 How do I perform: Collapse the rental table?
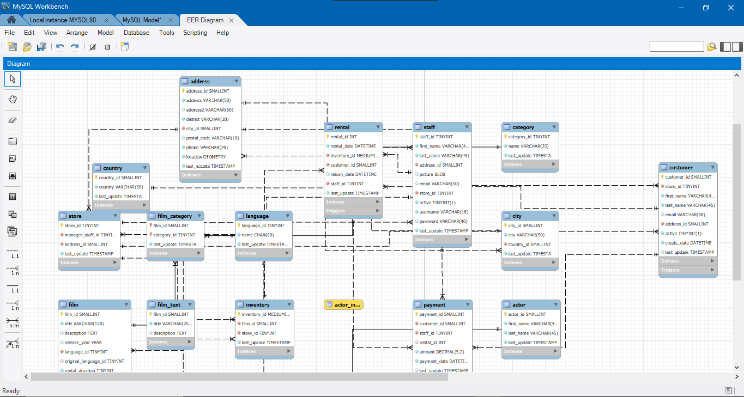(378, 127)
